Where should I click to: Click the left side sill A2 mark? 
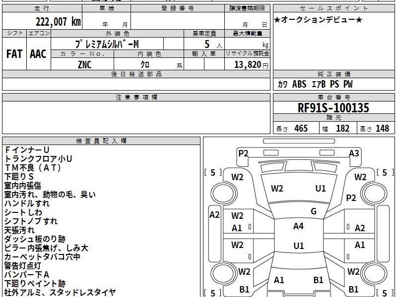[x=215, y=215]
